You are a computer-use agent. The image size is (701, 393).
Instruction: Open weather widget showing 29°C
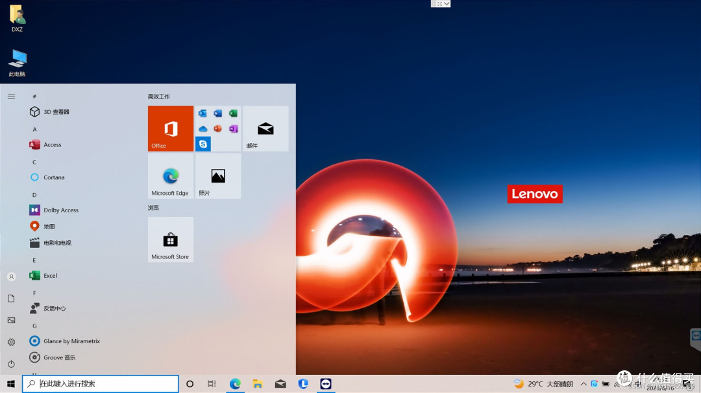tap(544, 384)
